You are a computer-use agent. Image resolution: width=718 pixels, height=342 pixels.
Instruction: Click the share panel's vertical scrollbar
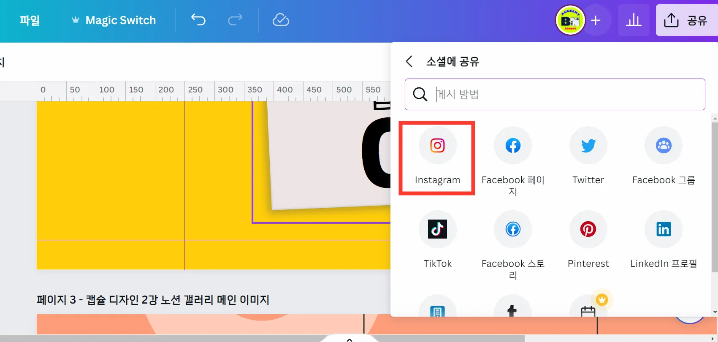tap(714, 197)
